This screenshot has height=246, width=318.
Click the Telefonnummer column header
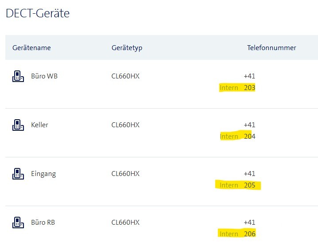pyautogui.click(x=271, y=48)
